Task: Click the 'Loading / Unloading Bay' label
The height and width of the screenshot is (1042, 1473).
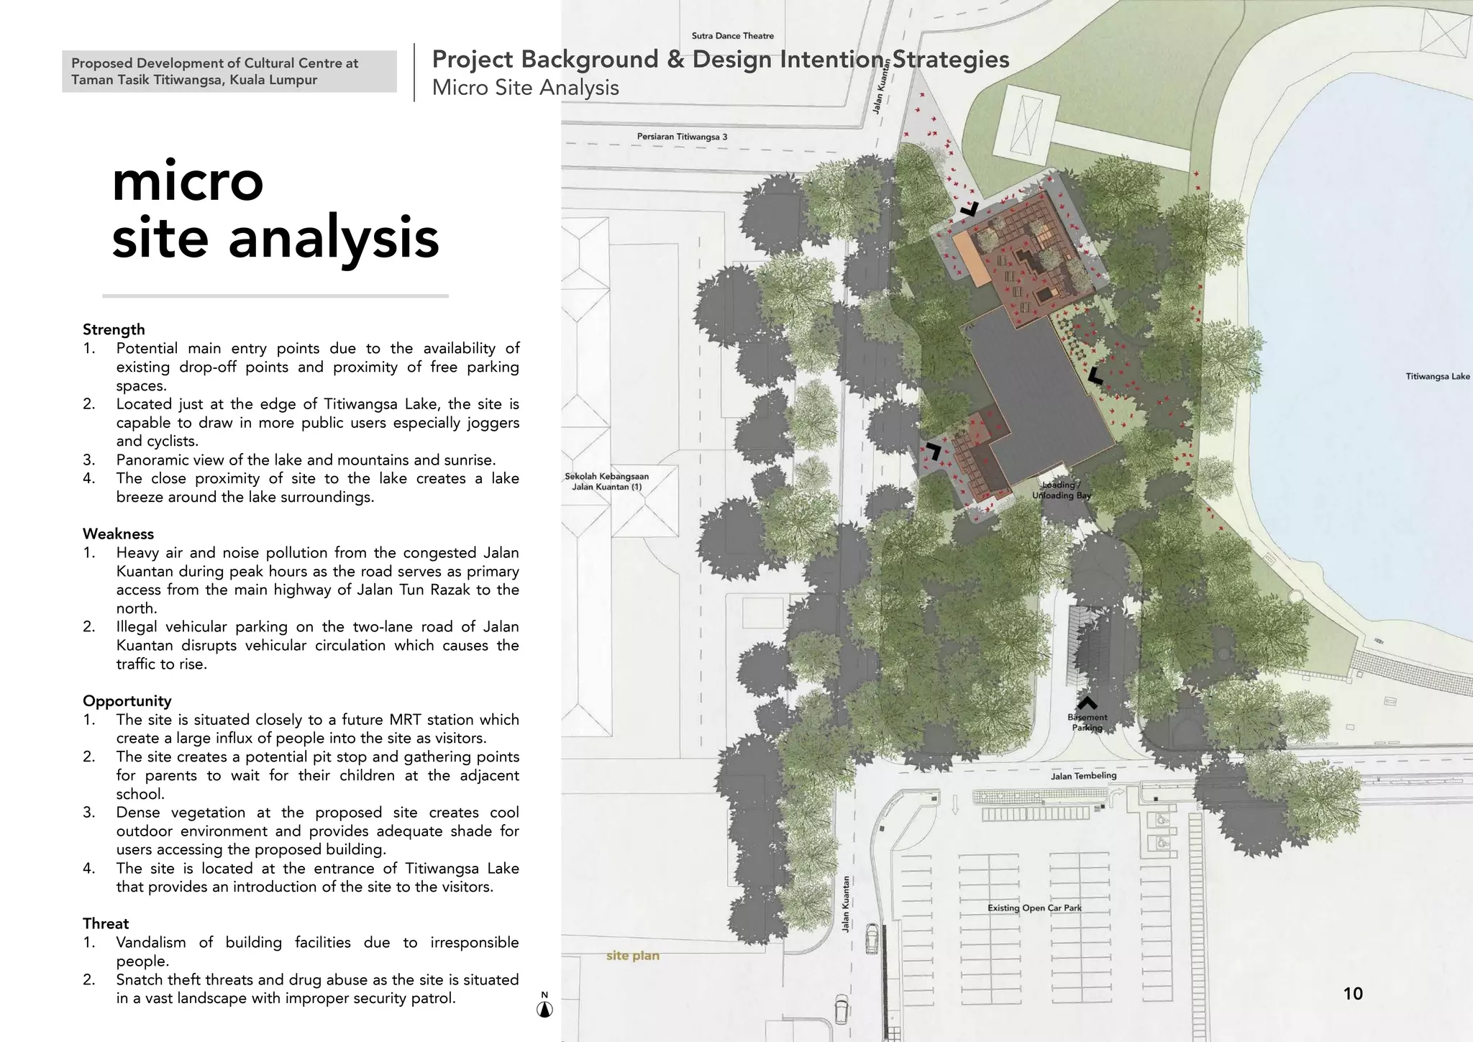Action: 1062,490
